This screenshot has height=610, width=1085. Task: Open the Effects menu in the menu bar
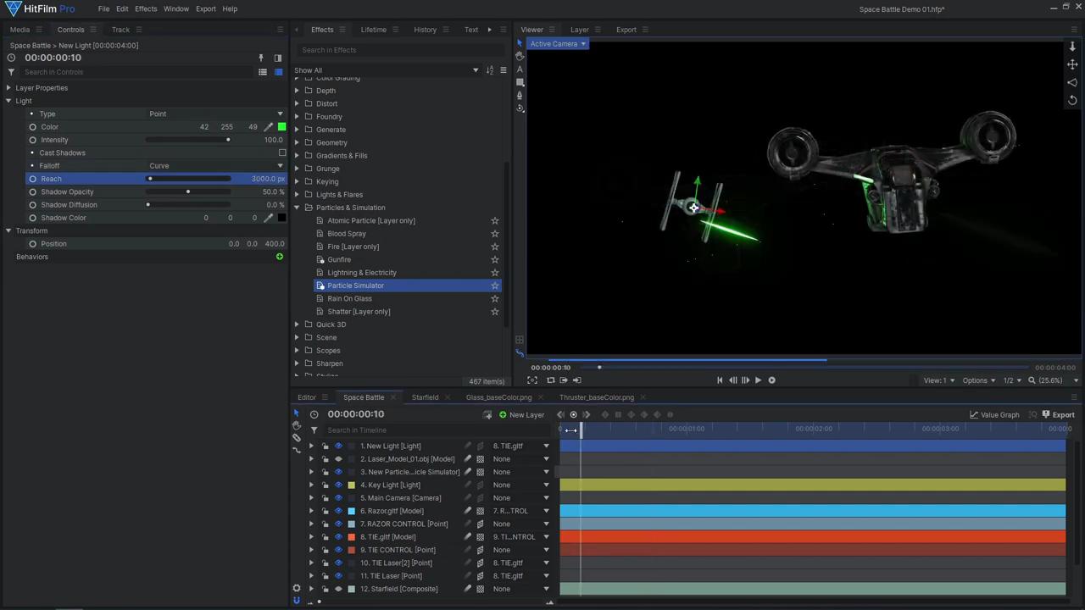(146, 8)
